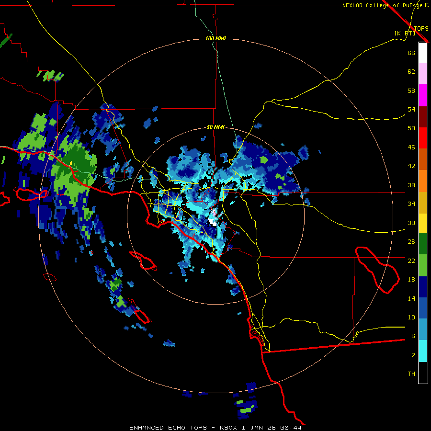The width and height of the screenshot is (431, 431).
Task: Click the legend value '50'
Action: click(411, 128)
